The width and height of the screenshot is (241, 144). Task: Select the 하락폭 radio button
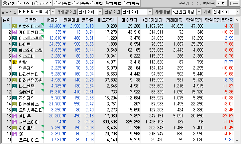click(x=125, y=3)
